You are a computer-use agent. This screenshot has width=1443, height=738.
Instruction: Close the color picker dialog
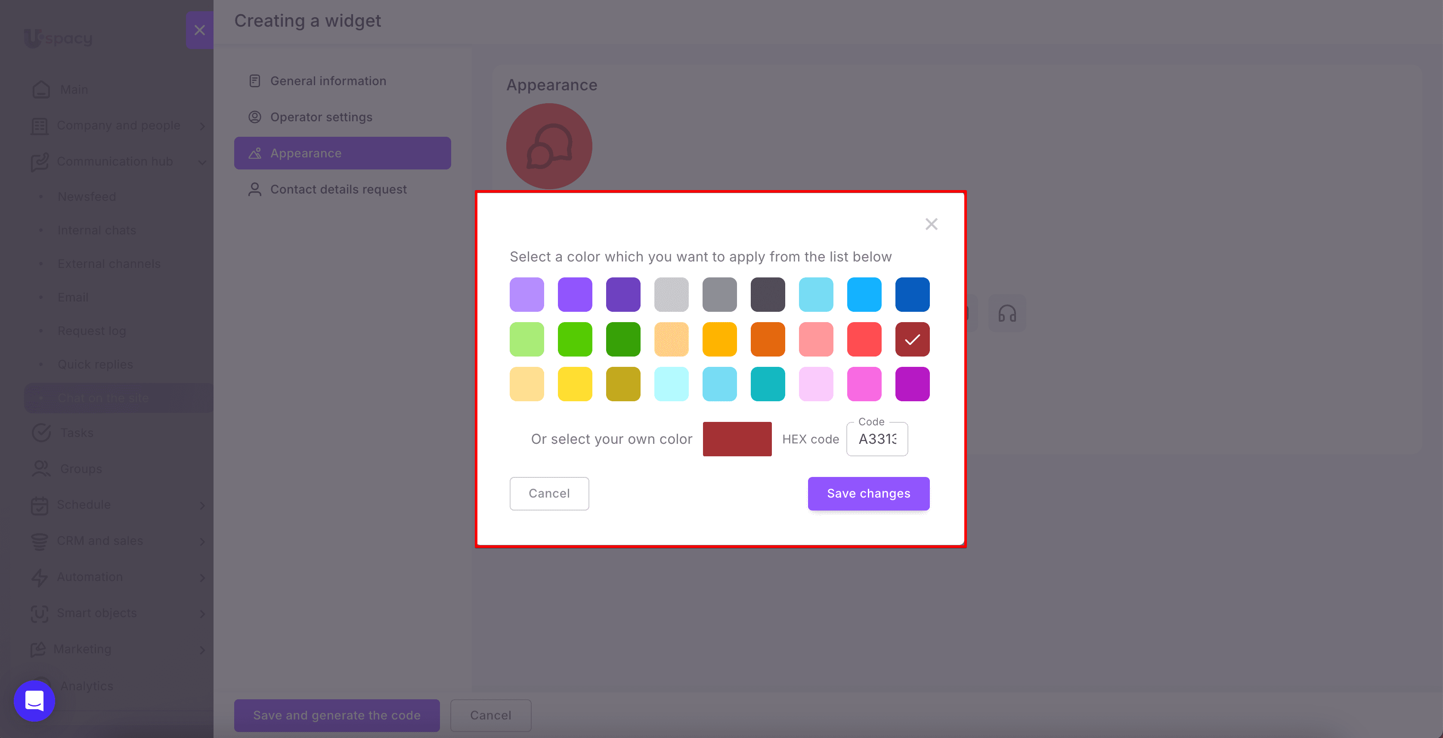(x=931, y=224)
